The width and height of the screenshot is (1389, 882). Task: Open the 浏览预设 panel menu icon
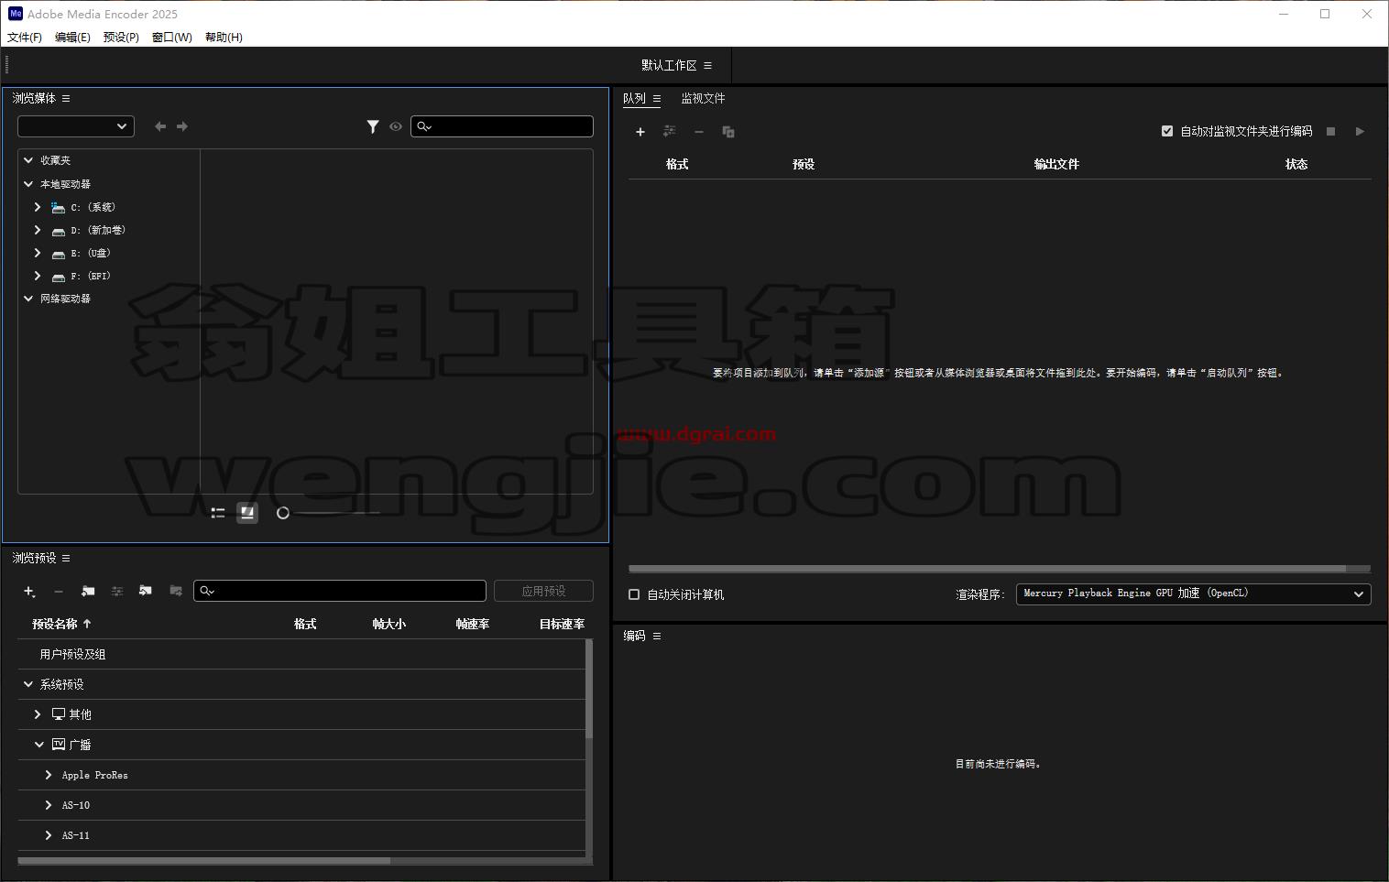point(66,558)
